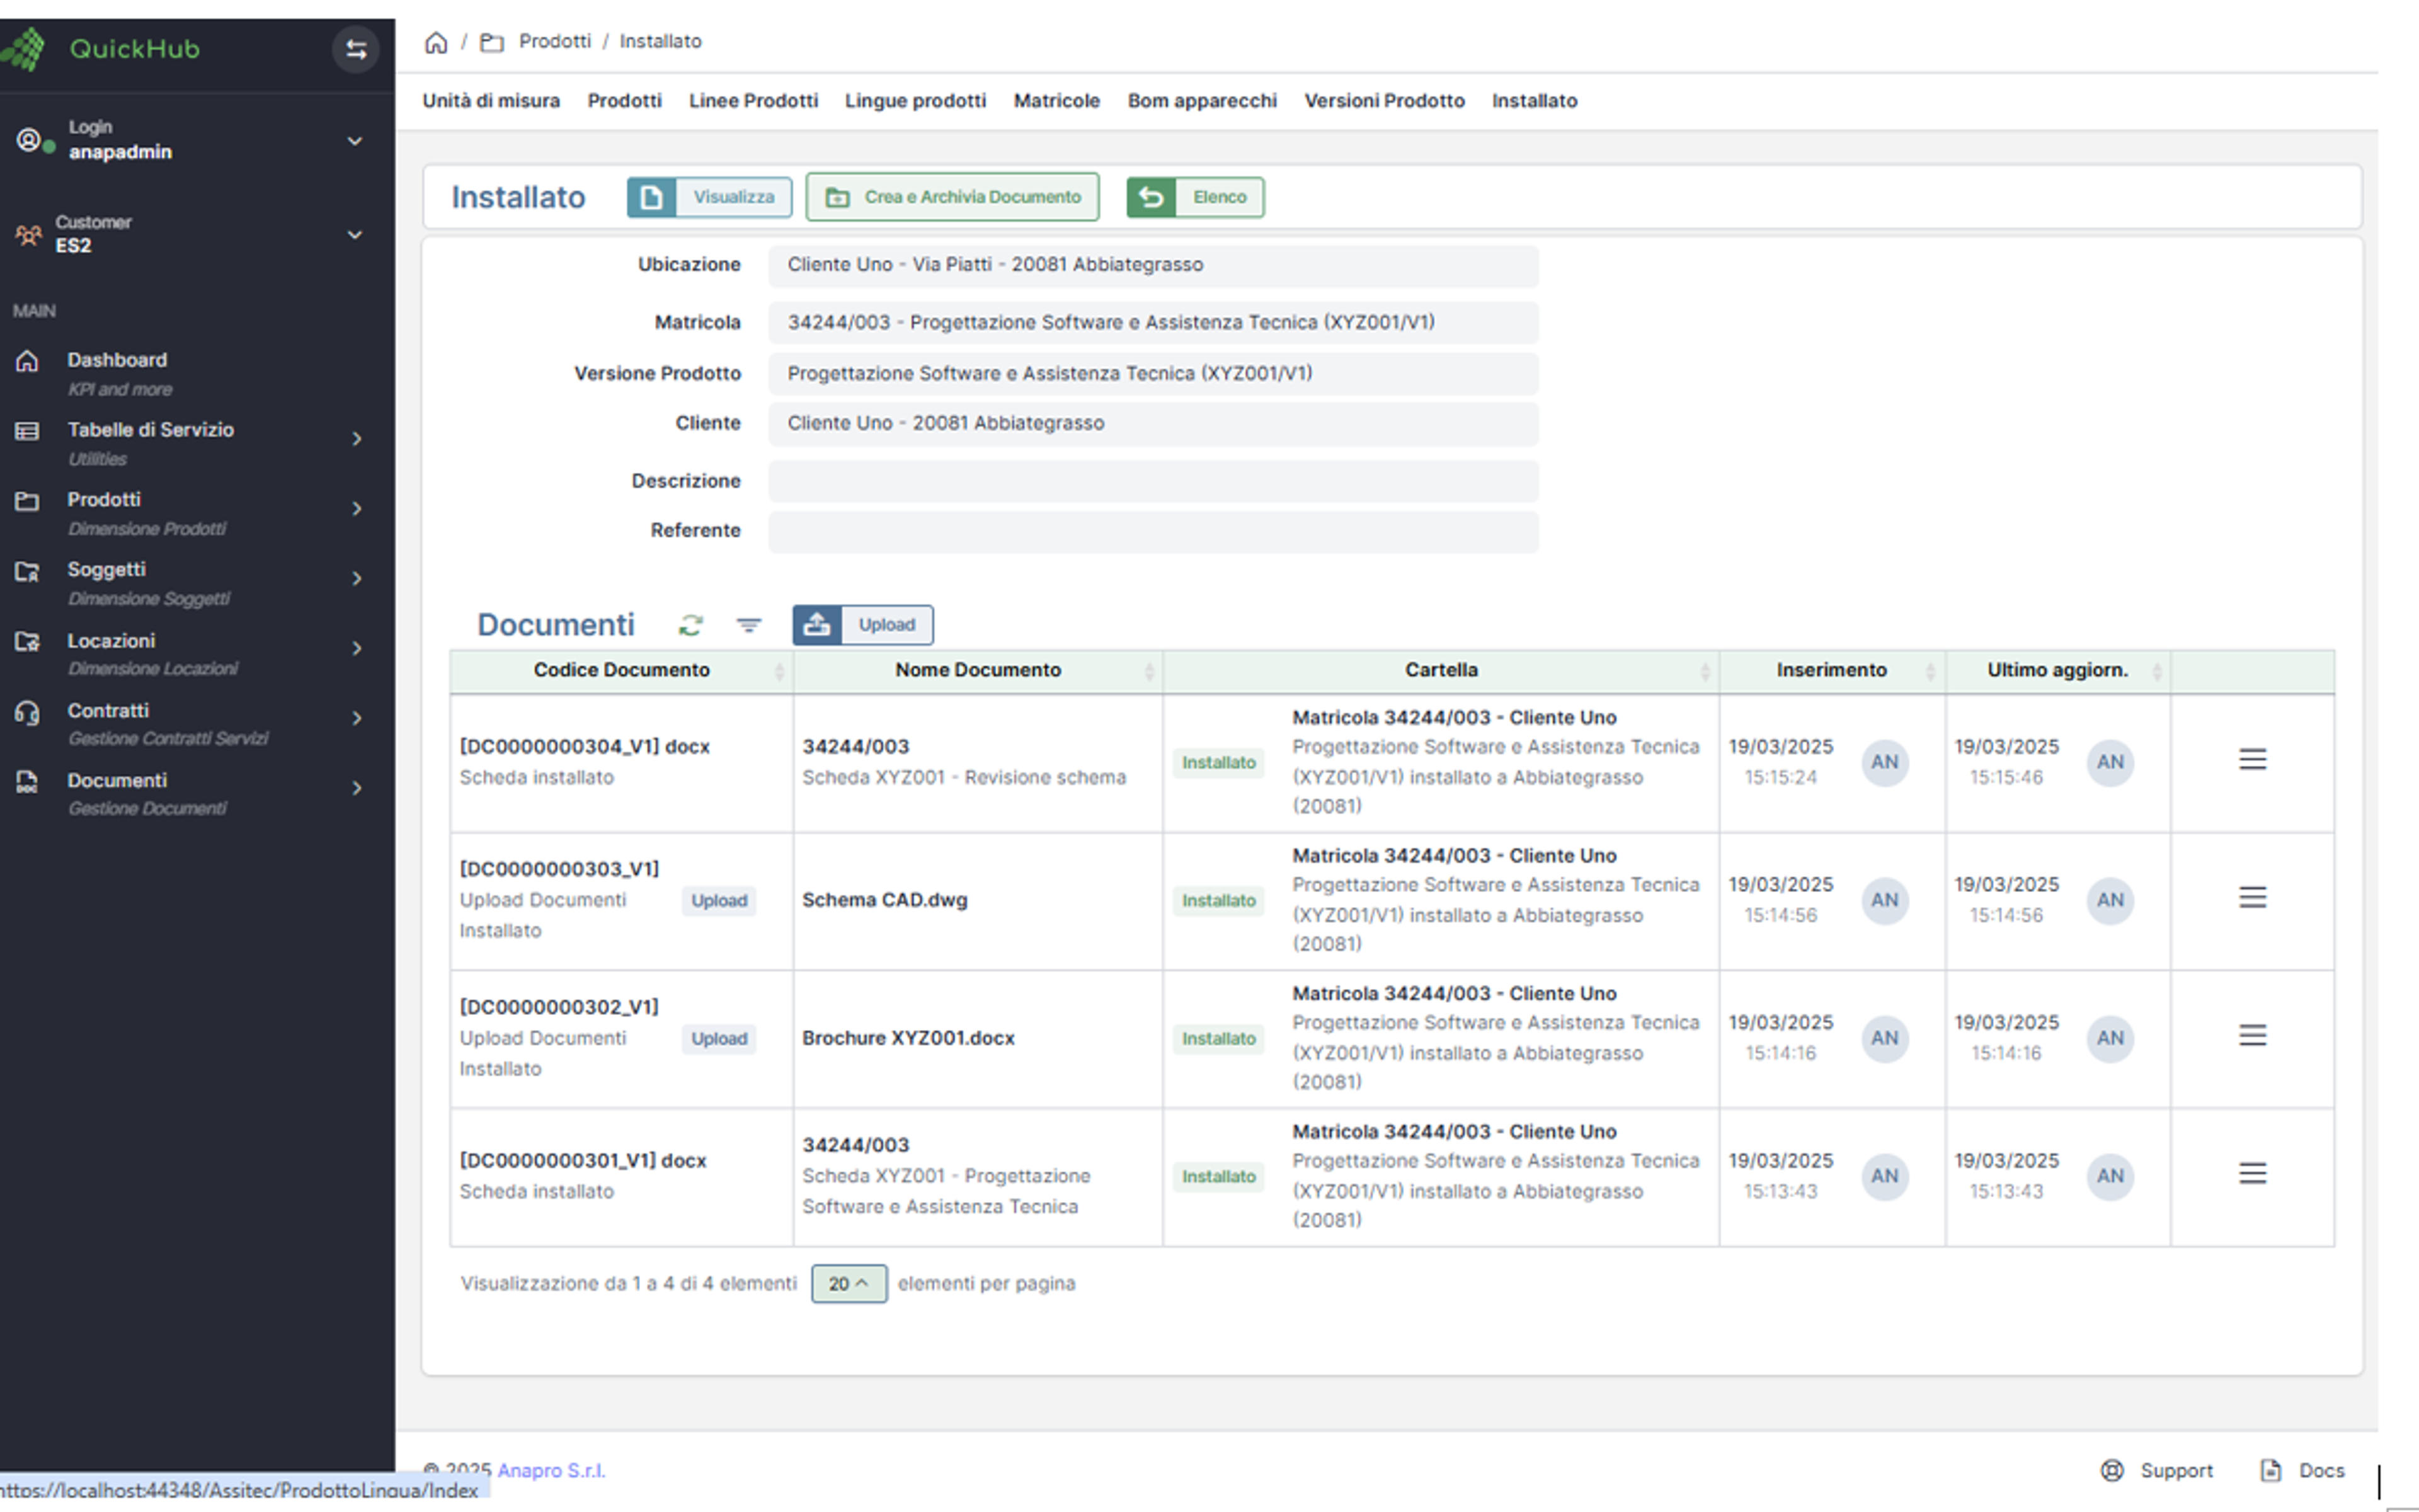Open row menu for DC0000000301_V1
2419x1512 pixels.
click(x=2252, y=1174)
